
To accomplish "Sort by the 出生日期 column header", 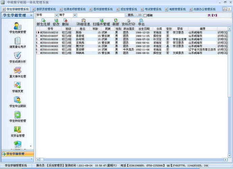I will pos(144,29).
